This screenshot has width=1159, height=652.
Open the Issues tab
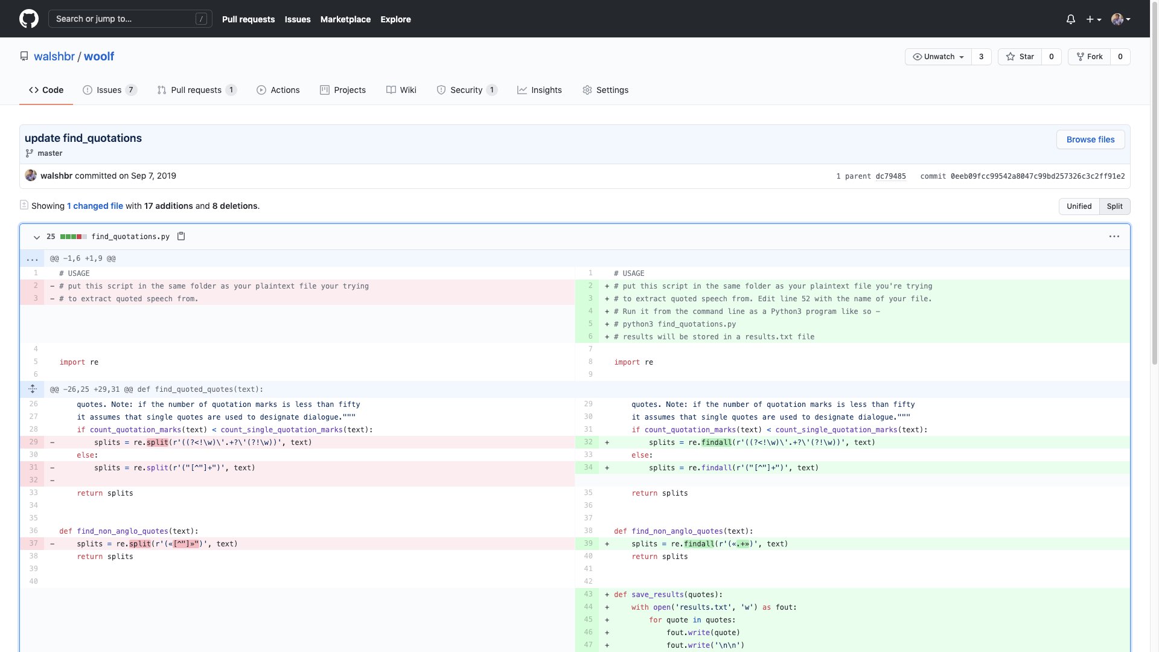[109, 90]
